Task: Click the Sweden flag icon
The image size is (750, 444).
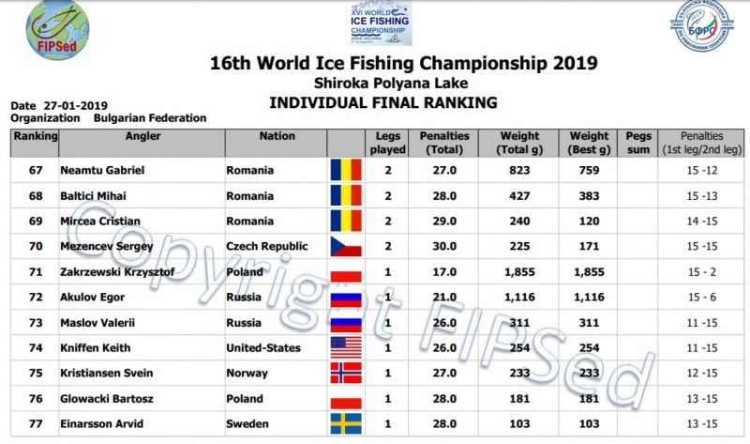Action: (x=346, y=424)
